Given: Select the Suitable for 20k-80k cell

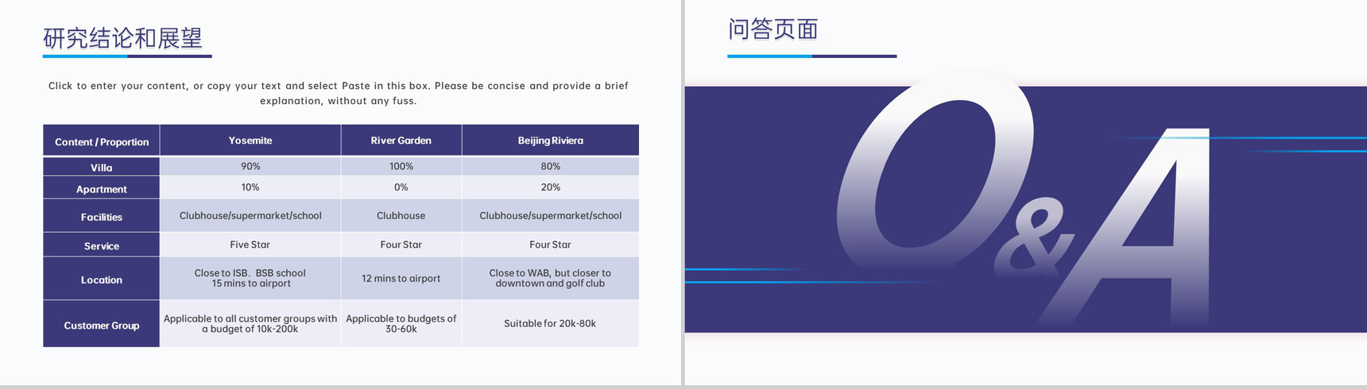Looking at the screenshot, I should click(551, 323).
